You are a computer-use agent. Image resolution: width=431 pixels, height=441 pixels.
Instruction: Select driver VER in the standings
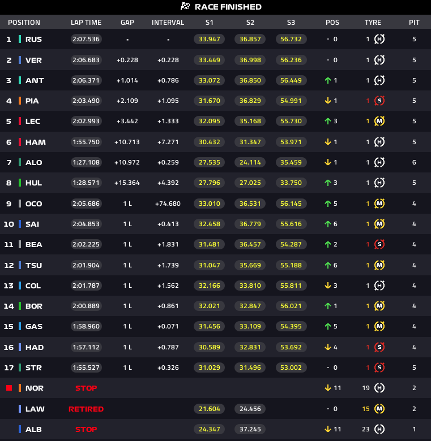tap(33, 60)
